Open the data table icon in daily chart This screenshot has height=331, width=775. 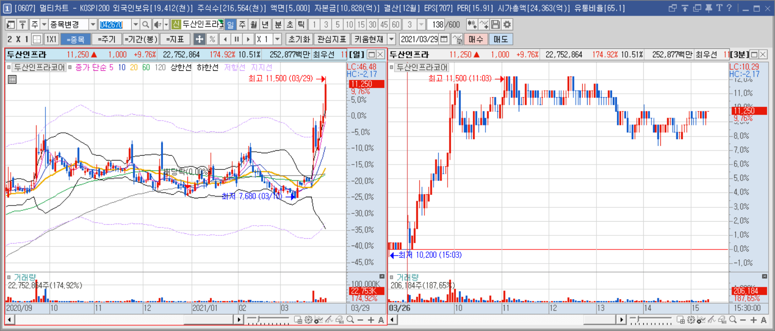point(12,79)
